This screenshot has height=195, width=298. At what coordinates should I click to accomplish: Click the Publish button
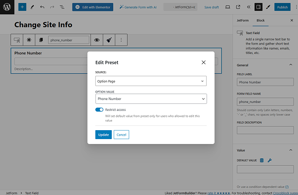[x=282, y=7]
